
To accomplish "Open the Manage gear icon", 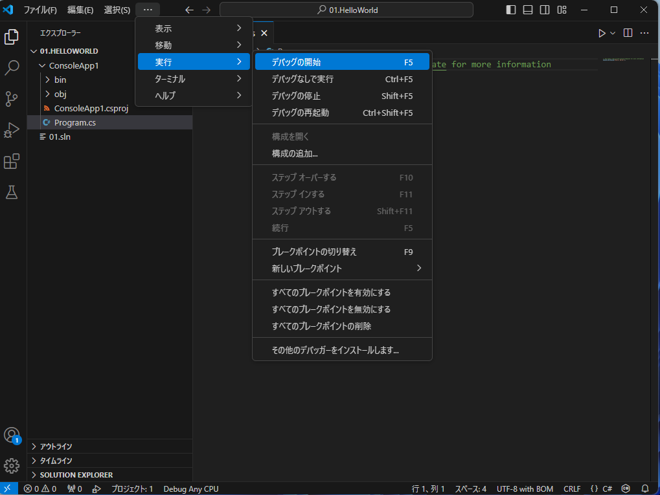I will (12, 466).
